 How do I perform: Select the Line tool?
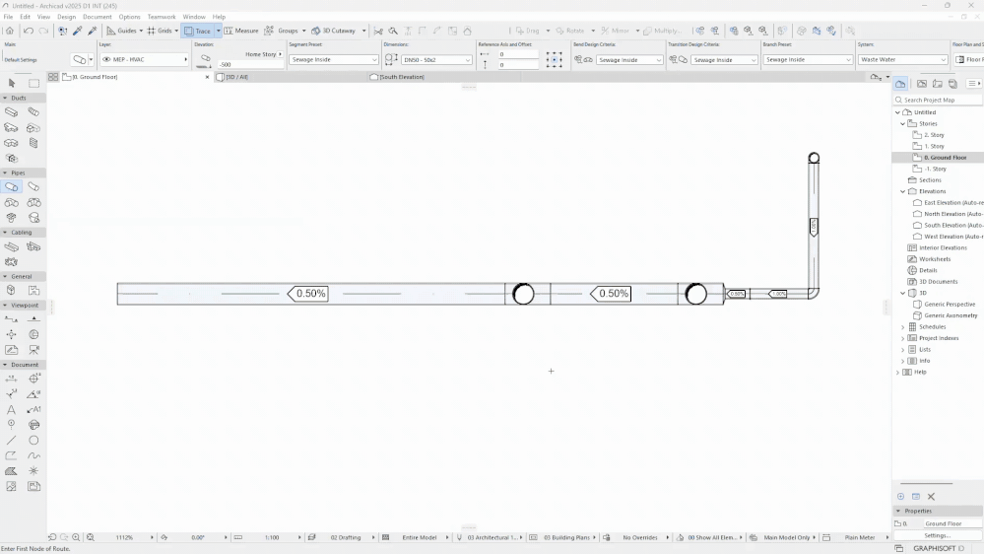pyautogui.click(x=11, y=441)
